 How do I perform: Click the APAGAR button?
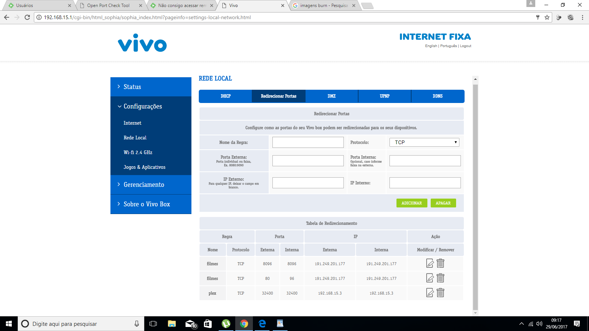[443, 203]
